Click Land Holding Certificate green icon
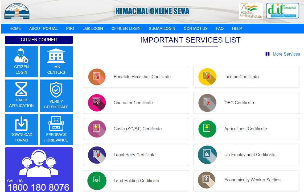Viewport: 304px width, 192px height. point(97,181)
